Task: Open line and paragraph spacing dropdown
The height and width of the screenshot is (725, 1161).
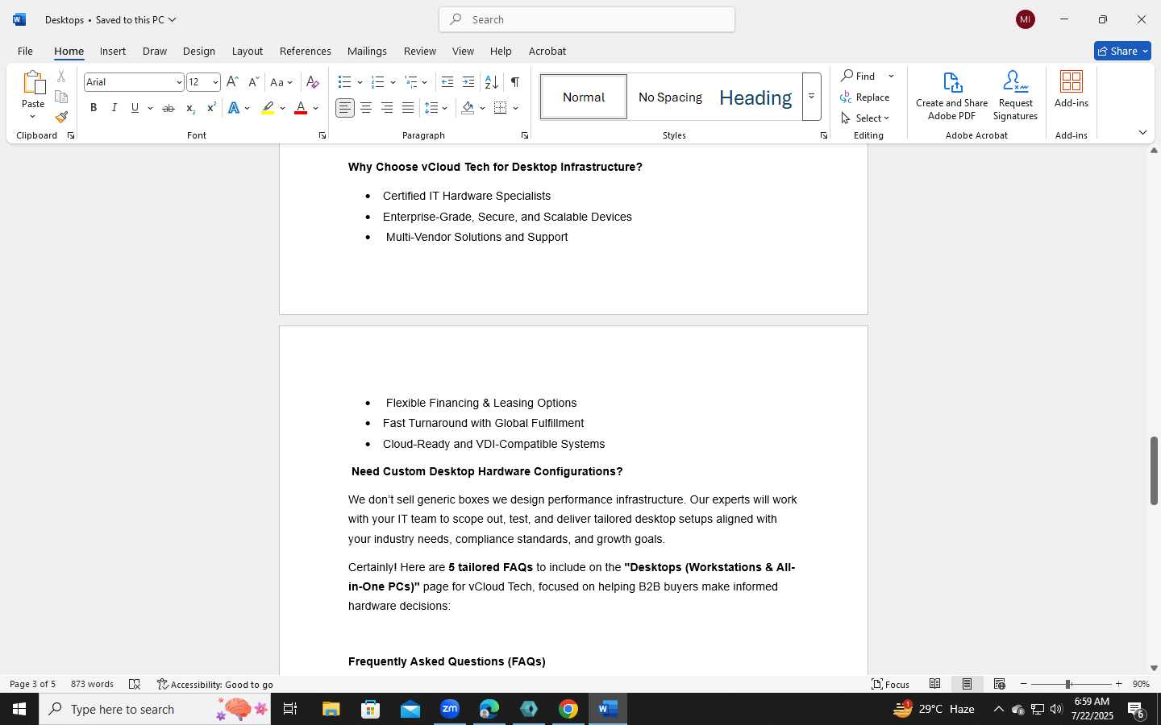Action: pos(436,108)
